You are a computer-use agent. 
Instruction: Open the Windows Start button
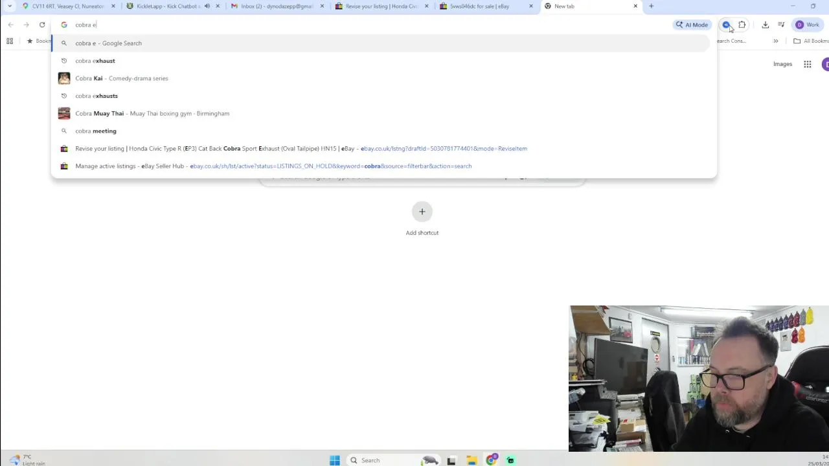point(335,460)
